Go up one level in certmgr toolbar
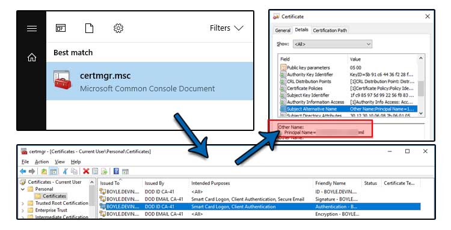The image size is (451, 230). tap(44, 171)
